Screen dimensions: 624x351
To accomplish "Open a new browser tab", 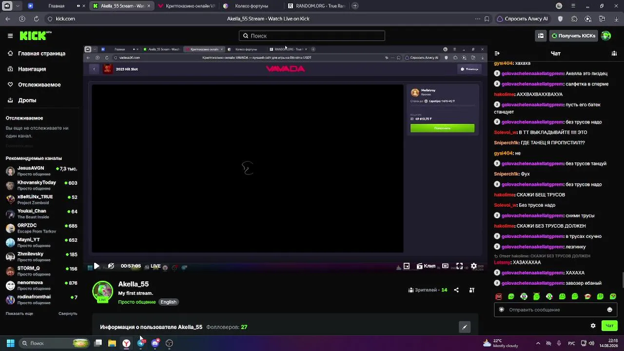I will (x=355, y=6).
